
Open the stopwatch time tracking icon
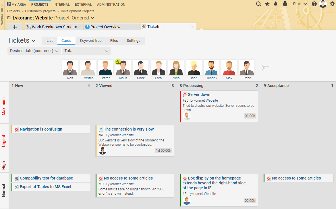pos(285,4)
